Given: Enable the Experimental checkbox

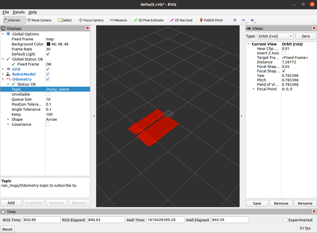Looking at the screenshot, I should tap(285, 220).
